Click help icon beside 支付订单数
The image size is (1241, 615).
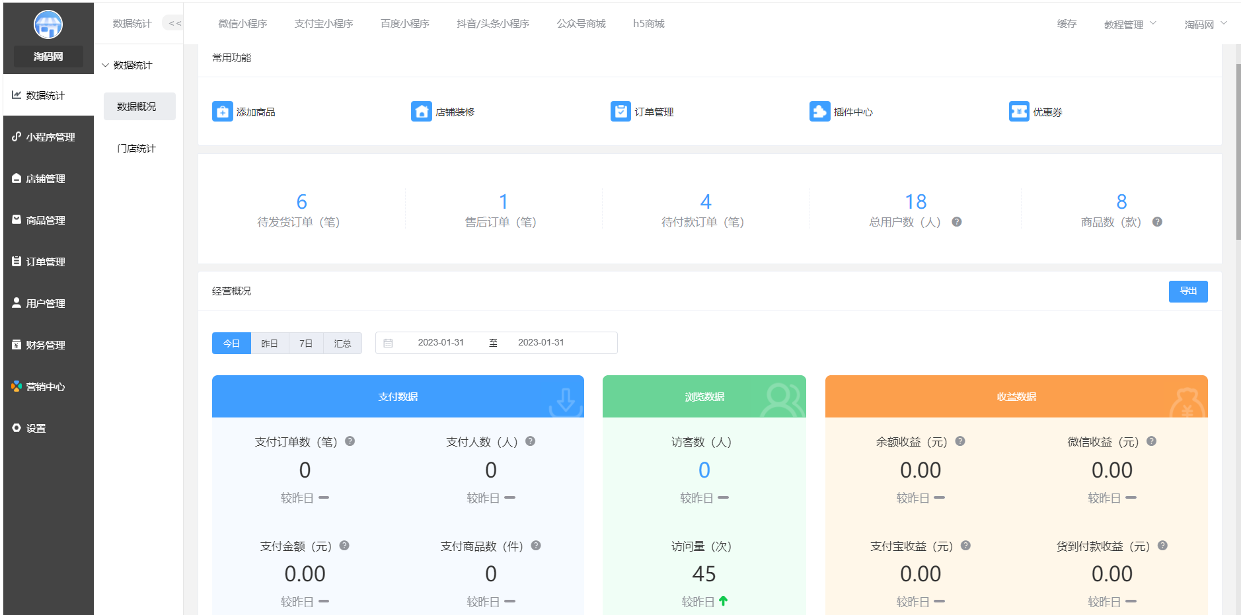click(350, 441)
